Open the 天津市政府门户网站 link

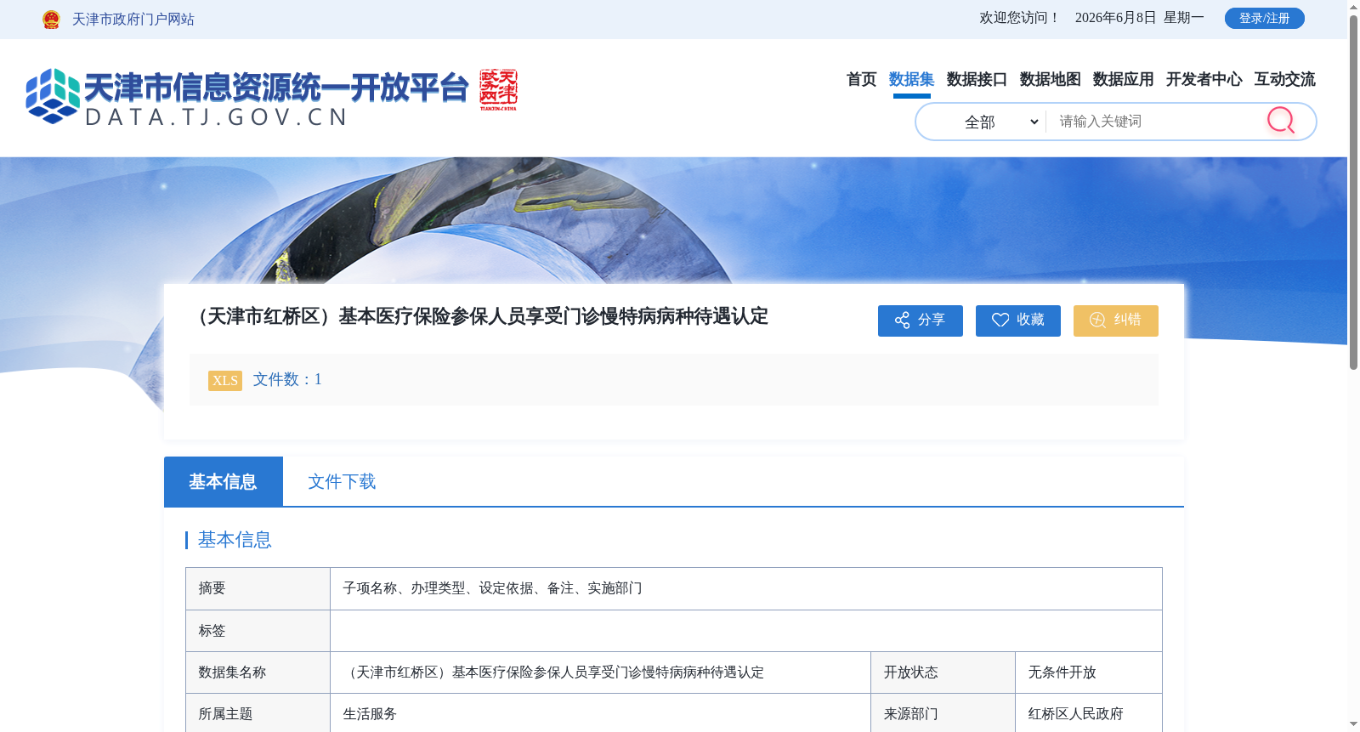click(x=133, y=20)
